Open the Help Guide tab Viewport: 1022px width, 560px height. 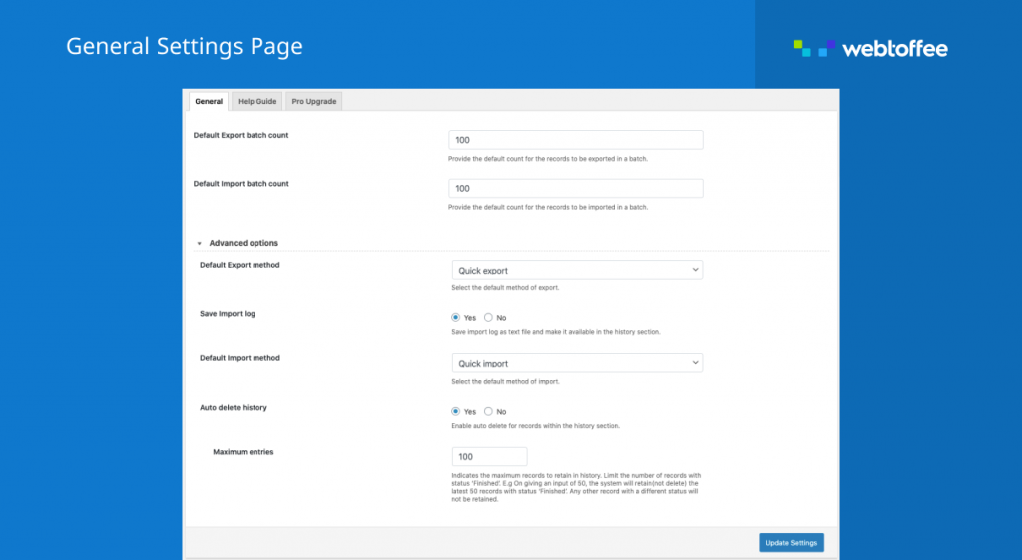point(256,101)
